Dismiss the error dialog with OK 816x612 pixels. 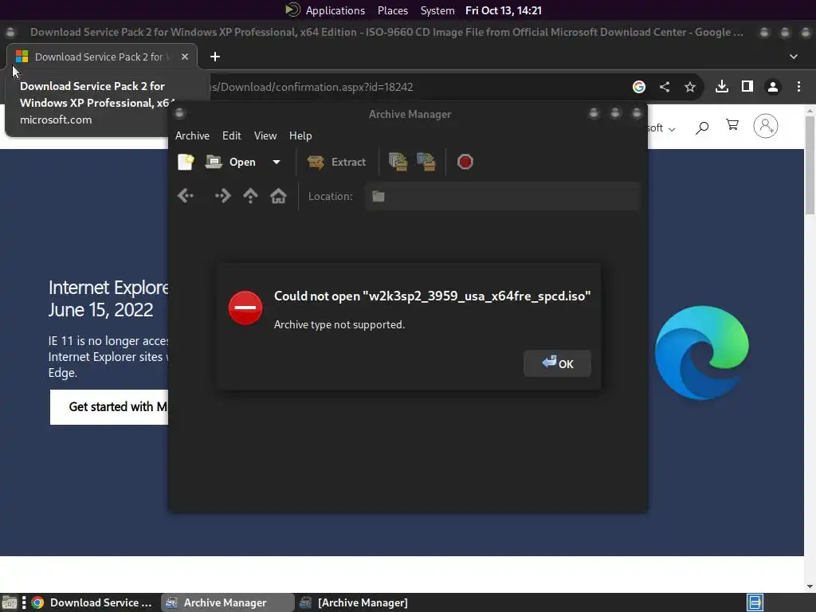(557, 363)
